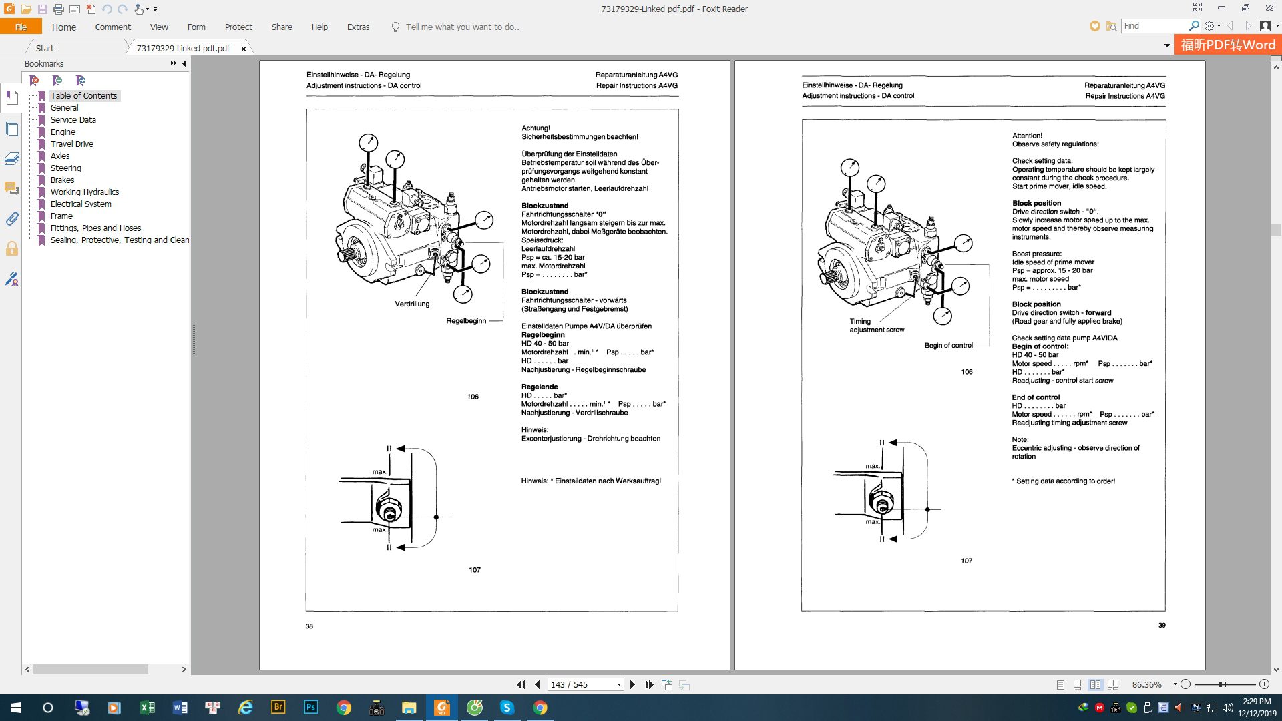Toggle the Single Page view mode
The image size is (1282, 721).
click(1059, 684)
